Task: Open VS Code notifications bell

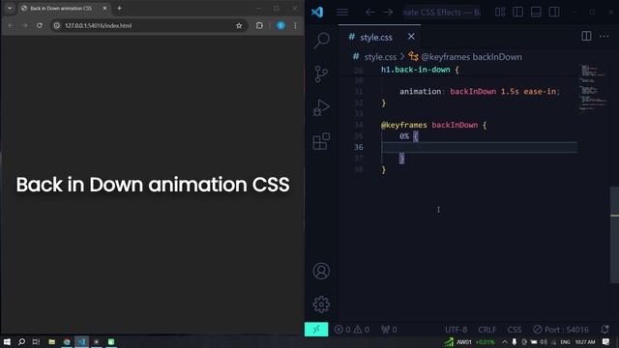Action: pyautogui.click(x=604, y=329)
